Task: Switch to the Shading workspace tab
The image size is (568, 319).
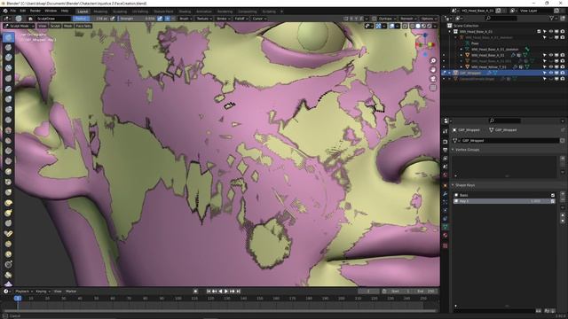Action: pyautogui.click(x=185, y=12)
